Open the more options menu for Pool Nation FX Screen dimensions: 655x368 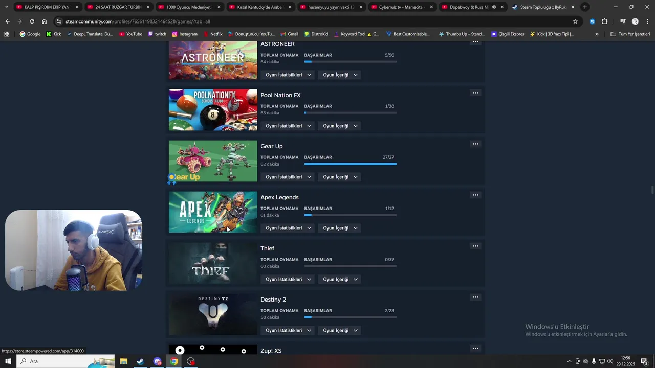click(x=475, y=93)
